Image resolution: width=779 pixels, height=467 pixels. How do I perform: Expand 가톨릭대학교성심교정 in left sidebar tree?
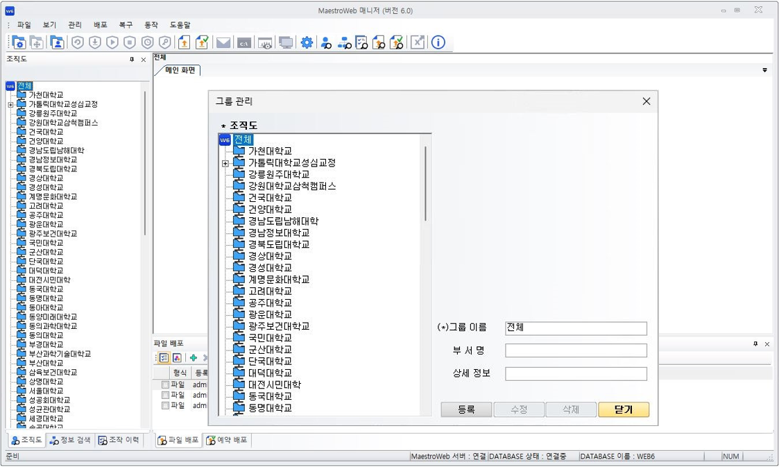pyautogui.click(x=10, y=105)
